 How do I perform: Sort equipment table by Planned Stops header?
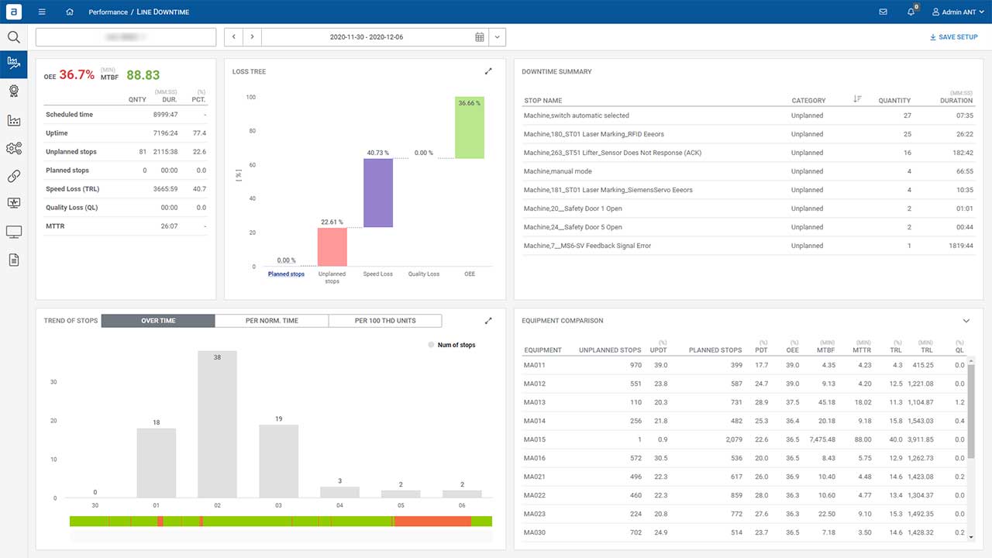coord(715,350)
